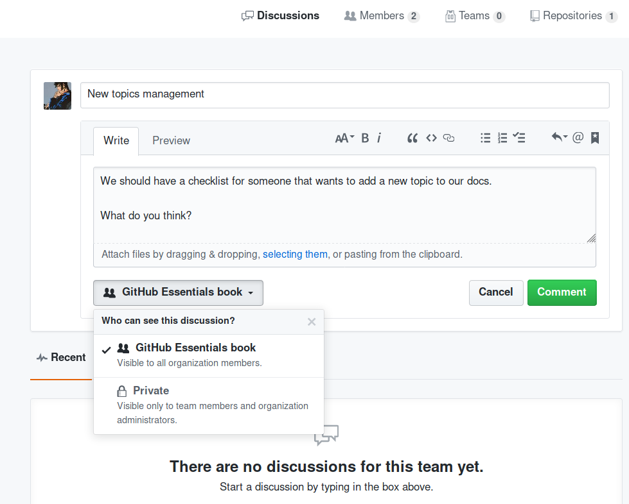The height and width of the screenshot is (504, 629).
Task: Open the header text size dropdown
Action: pos(344,138)
